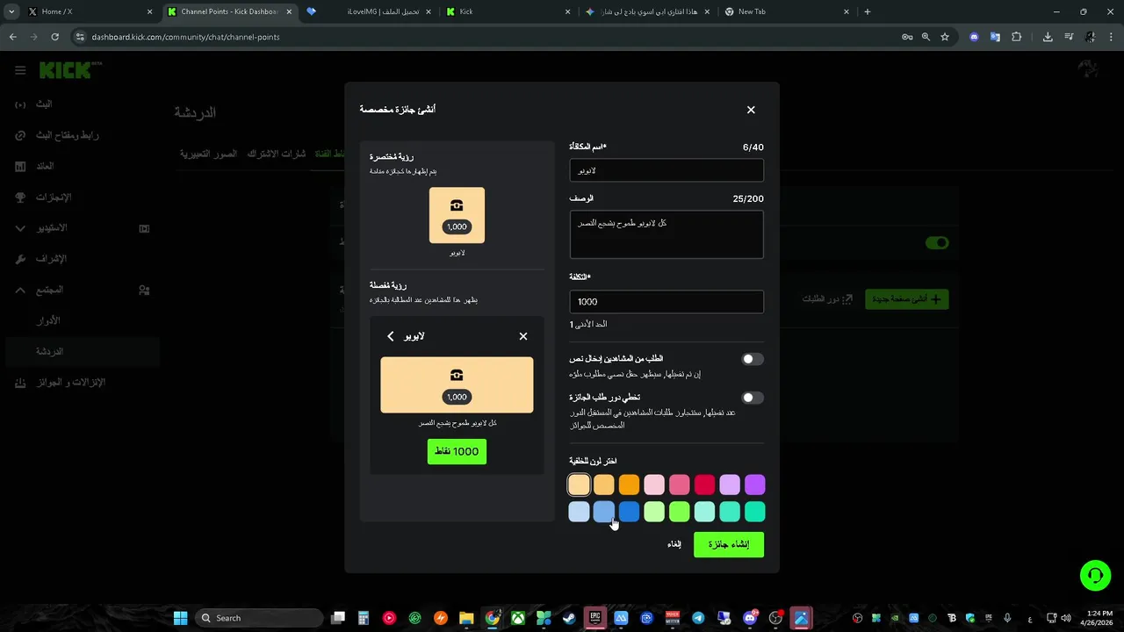Image resolution: width=1124 pixels, height=632 pixels.
Task: Go back with browser back arrow
Action: coord(12,37)
